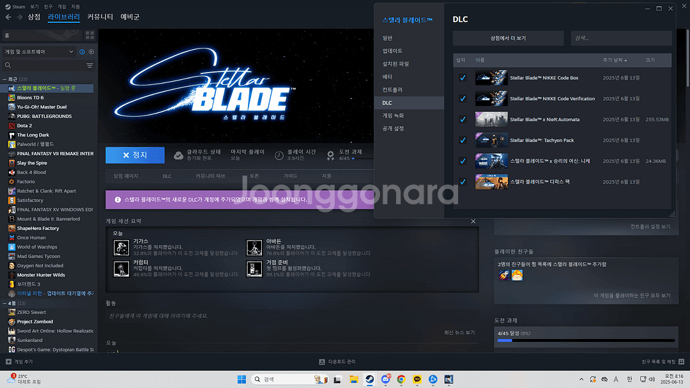690x388 pixels.
Task: Sort library by recent activity clock icon
Action: click(x=82, y=52)
